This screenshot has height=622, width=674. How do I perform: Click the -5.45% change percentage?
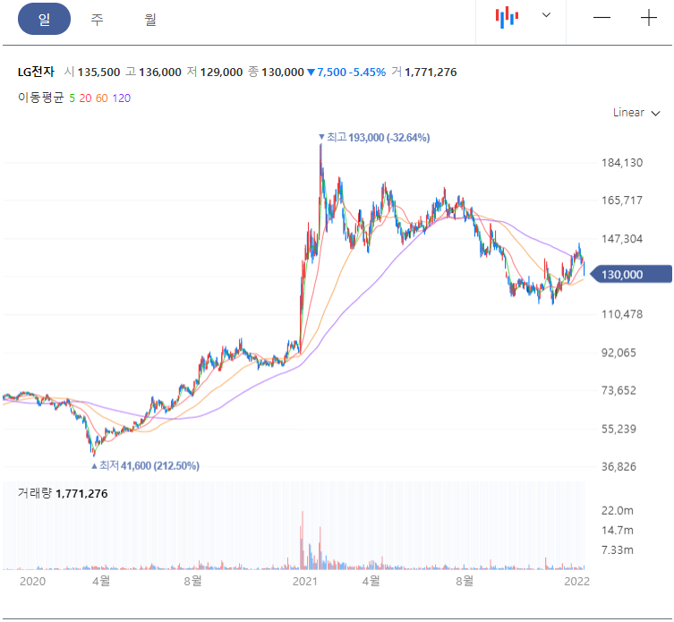click(367, 72)
